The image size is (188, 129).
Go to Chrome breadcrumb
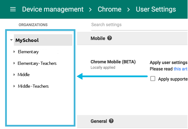[x=110, y=9]
